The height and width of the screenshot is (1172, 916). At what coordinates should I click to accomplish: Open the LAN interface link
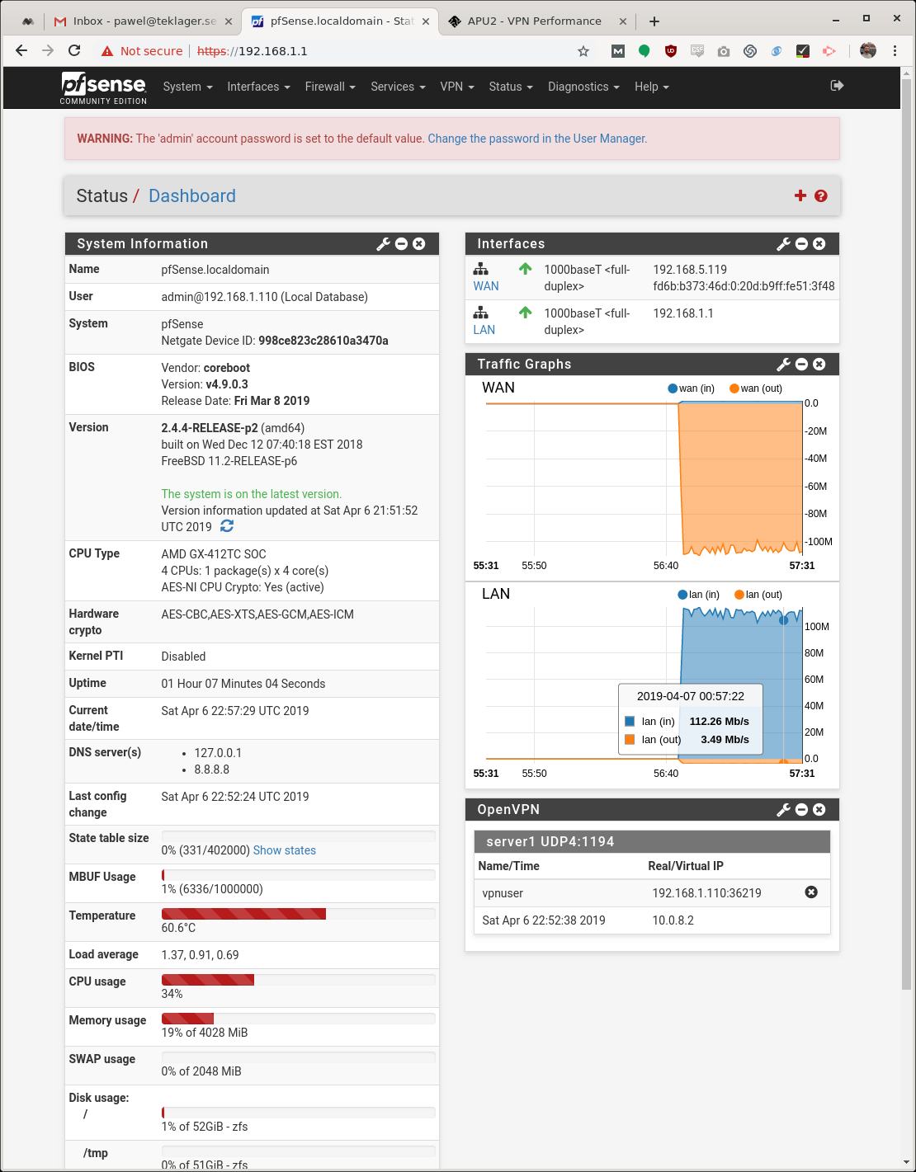[484, 330]
